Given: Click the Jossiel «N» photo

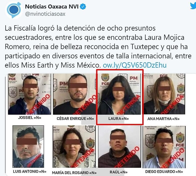Looking at the screenshot, I should point(30,94).
